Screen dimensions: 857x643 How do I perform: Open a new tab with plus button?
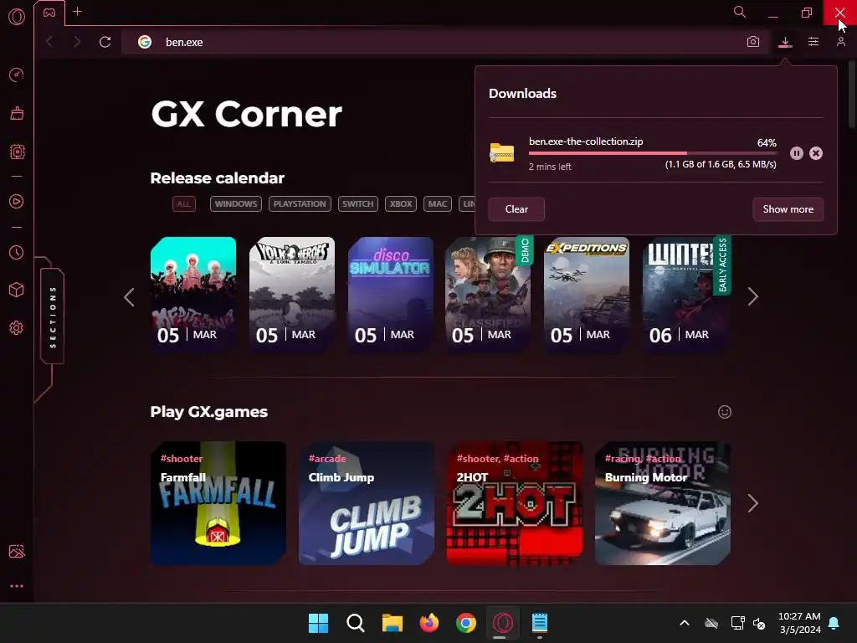pos(78,12)
